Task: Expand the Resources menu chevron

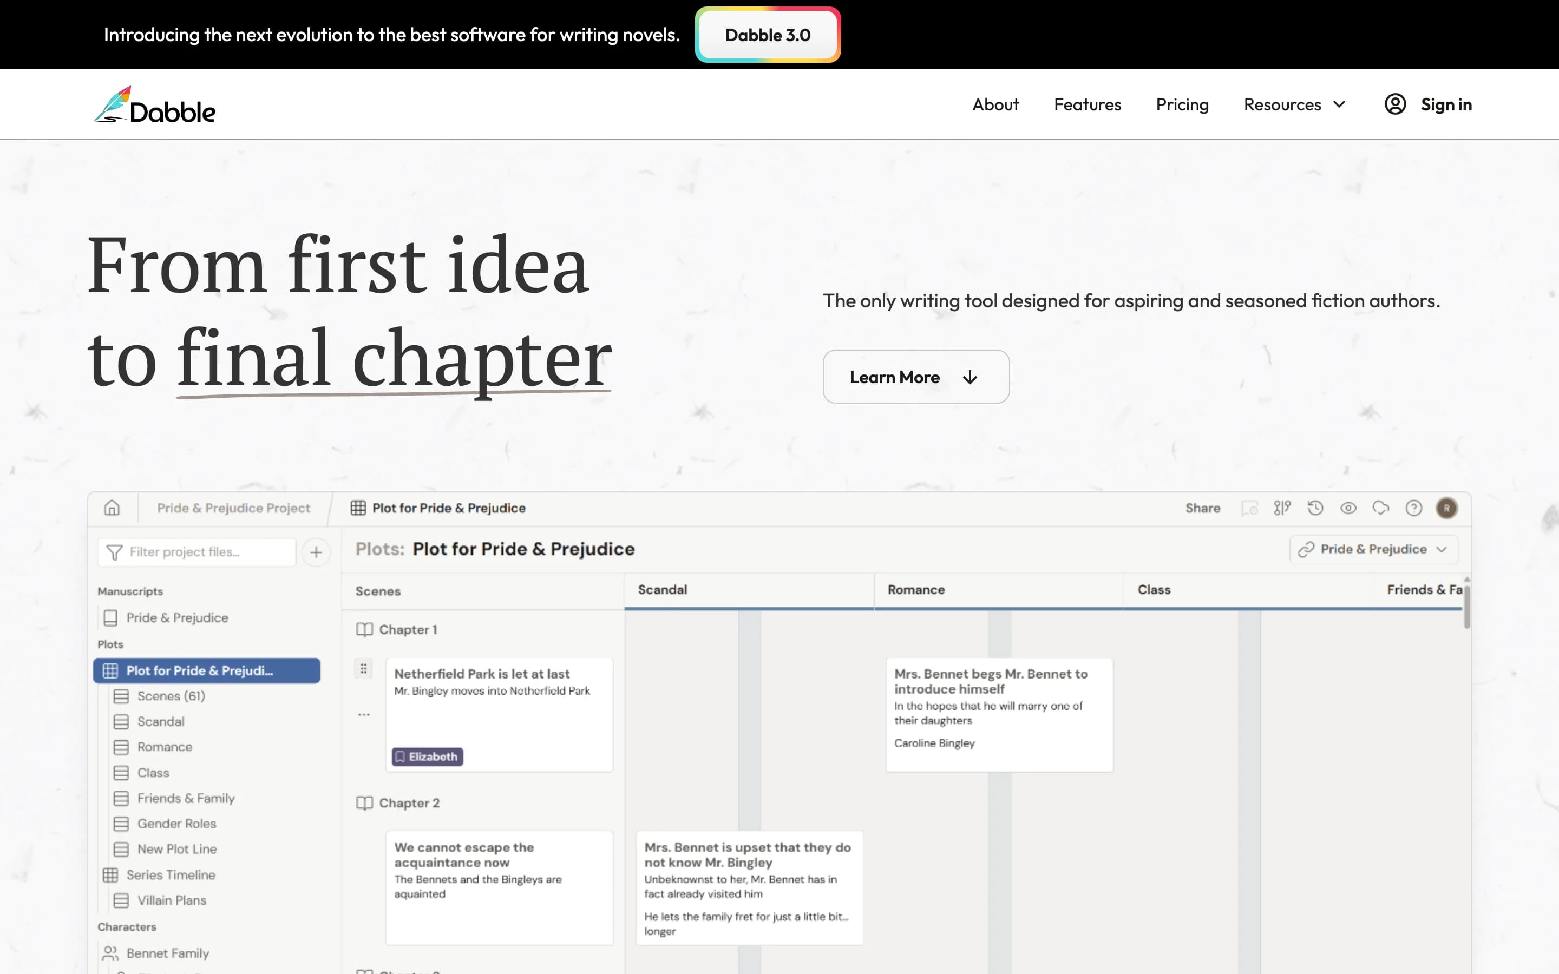Action: [x=1339, y=104]
